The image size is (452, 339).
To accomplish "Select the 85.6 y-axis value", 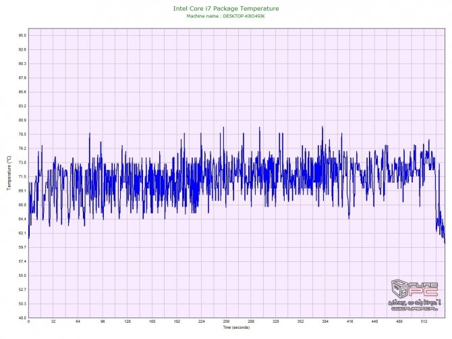I will (x=22, y=92).
